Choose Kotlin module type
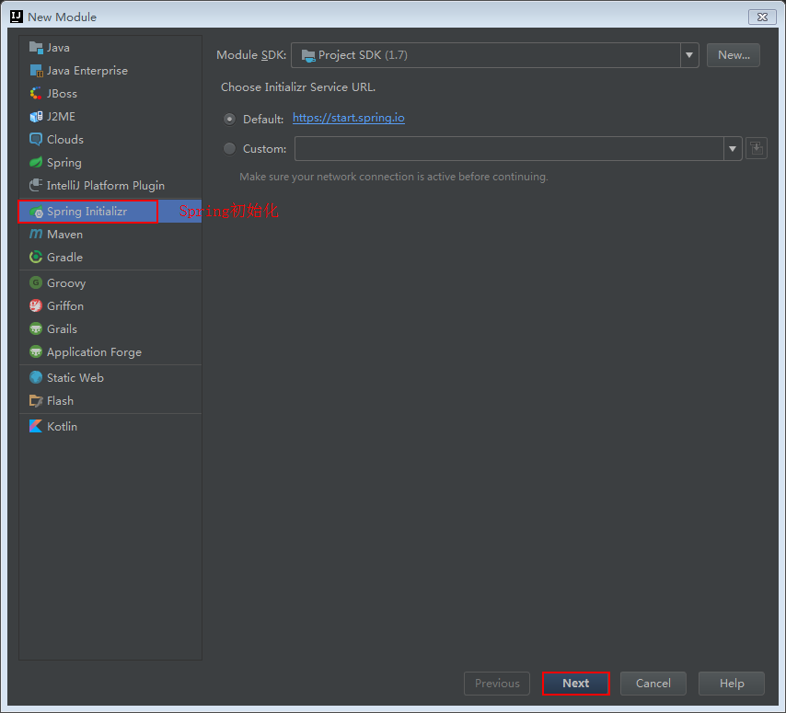The width and height of the screenshot is (786, 713). pos(110,426)
